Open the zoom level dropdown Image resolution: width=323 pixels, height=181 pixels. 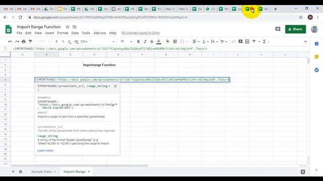pyautogui.click(x=44, y=41)
